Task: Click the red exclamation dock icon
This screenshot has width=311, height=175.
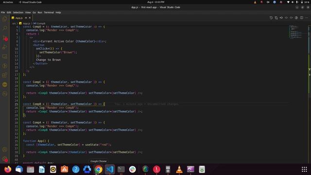Action: point(156,169)
